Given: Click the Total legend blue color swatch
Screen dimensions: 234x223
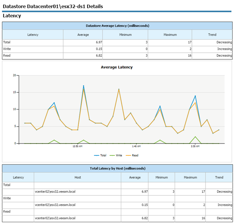Looking at the screenshot, I should [x=97, y=155].
